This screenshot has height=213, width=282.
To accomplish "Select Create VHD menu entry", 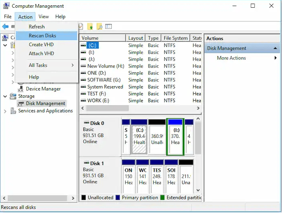I will 41,44.
